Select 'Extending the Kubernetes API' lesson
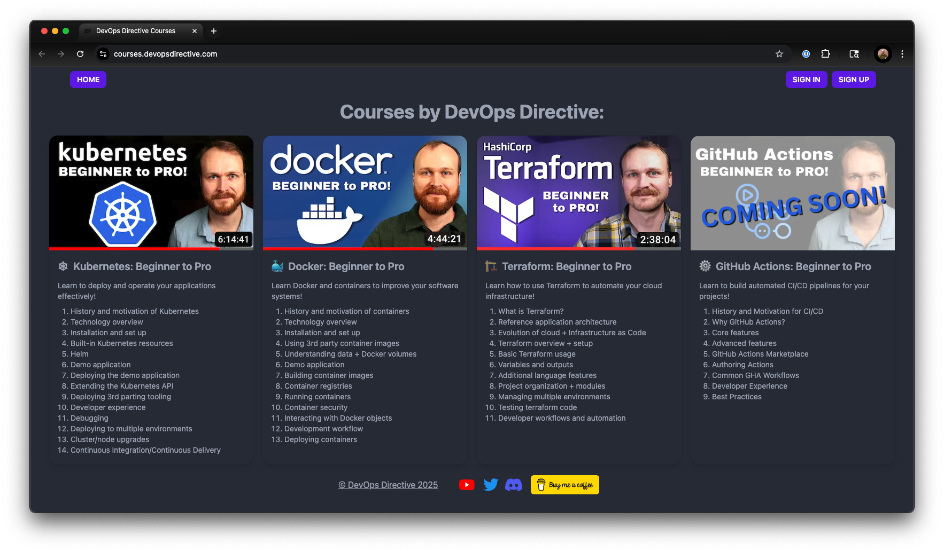 tap(122, 386)
